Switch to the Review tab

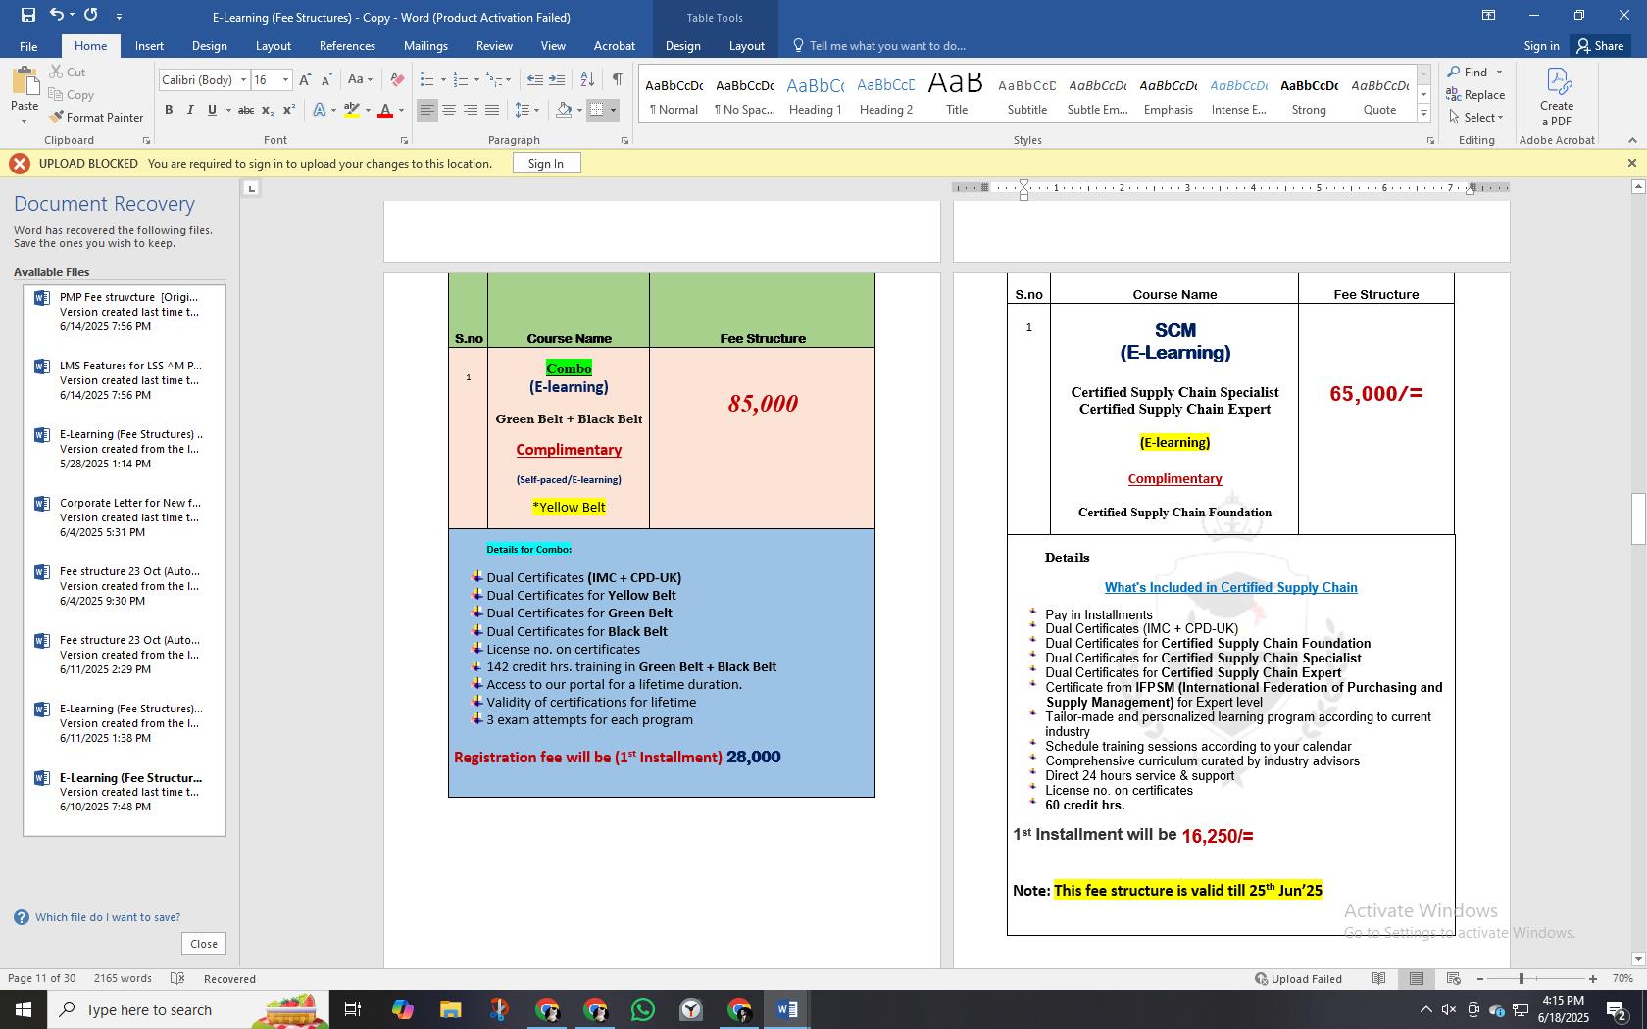pos(494,46)
